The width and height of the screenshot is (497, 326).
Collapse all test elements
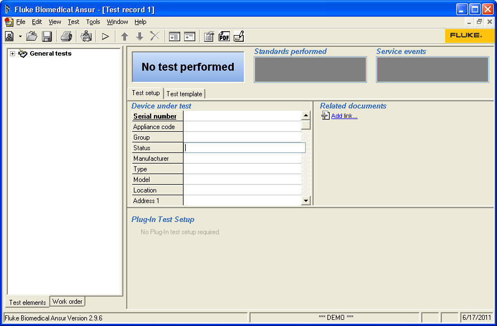pos(189,36)
